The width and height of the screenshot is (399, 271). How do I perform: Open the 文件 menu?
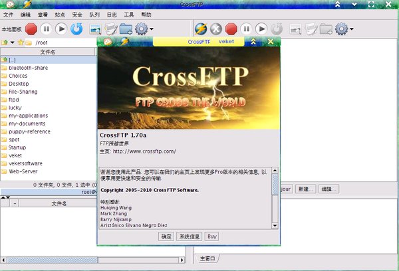point(8,15)
